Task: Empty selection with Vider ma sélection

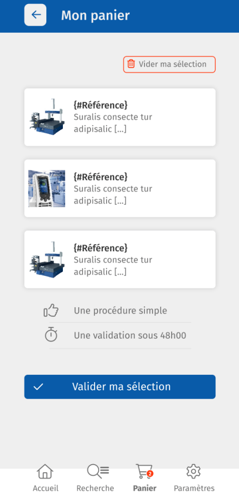Action: click(170, 64)
